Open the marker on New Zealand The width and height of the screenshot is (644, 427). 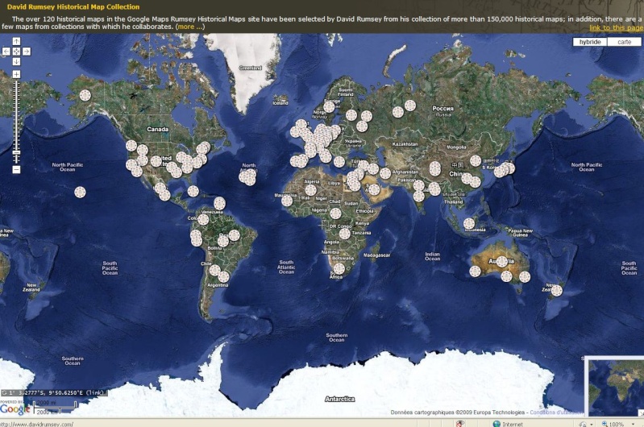pos(556,291)
